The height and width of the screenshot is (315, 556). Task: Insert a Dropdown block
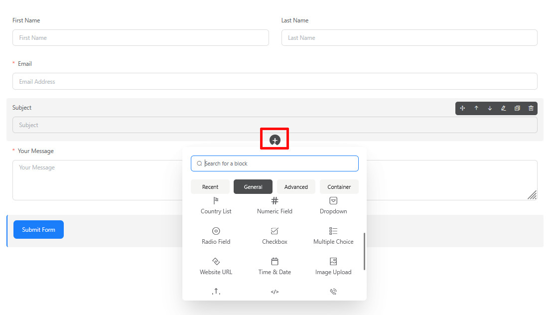pyautogui.click(x=333, y=206)
